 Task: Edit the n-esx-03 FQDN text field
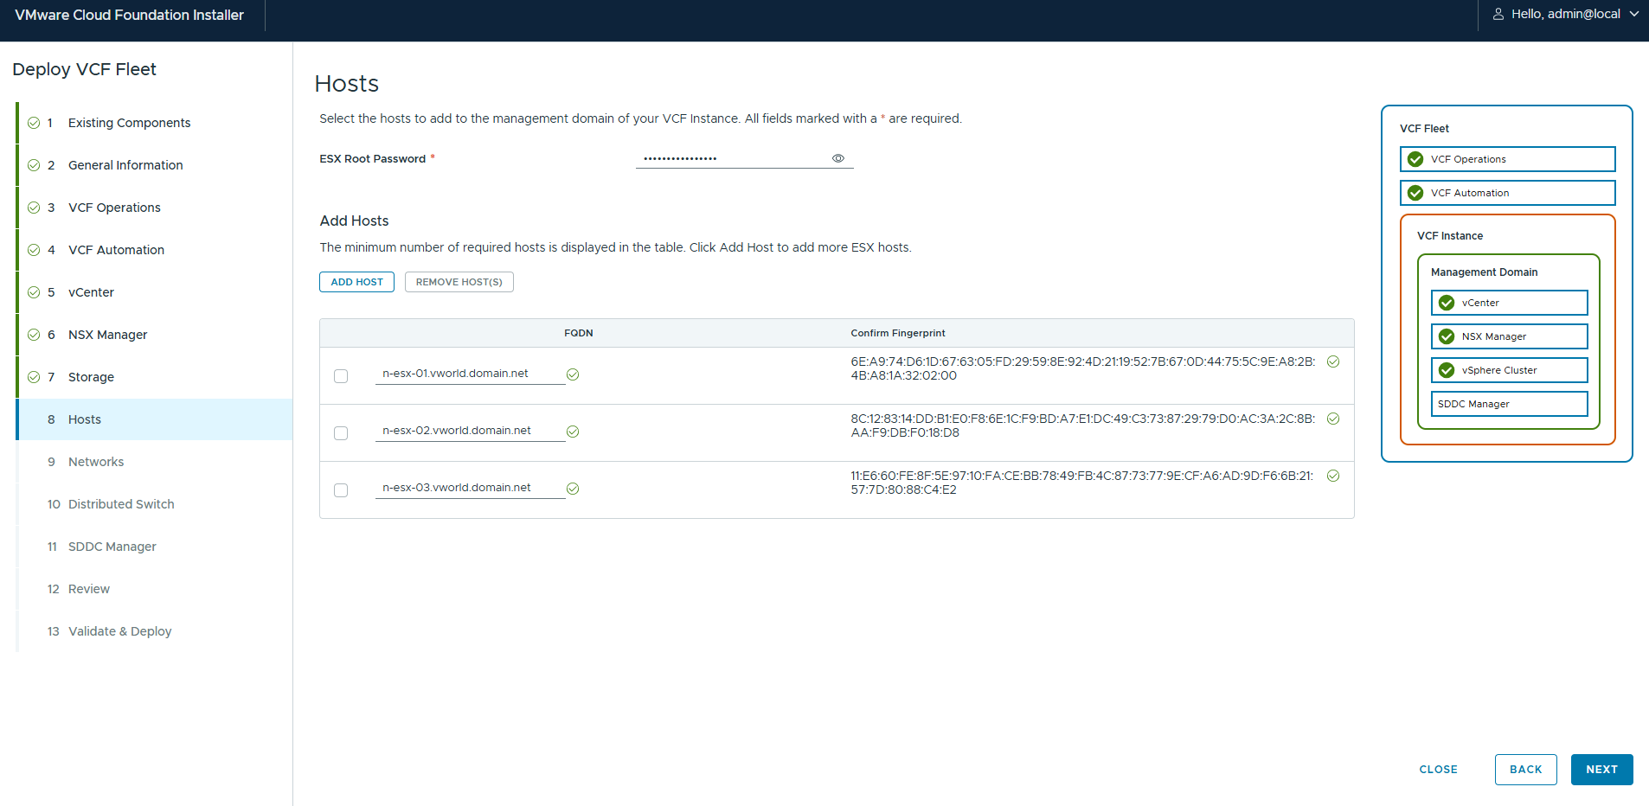(469, 488)
